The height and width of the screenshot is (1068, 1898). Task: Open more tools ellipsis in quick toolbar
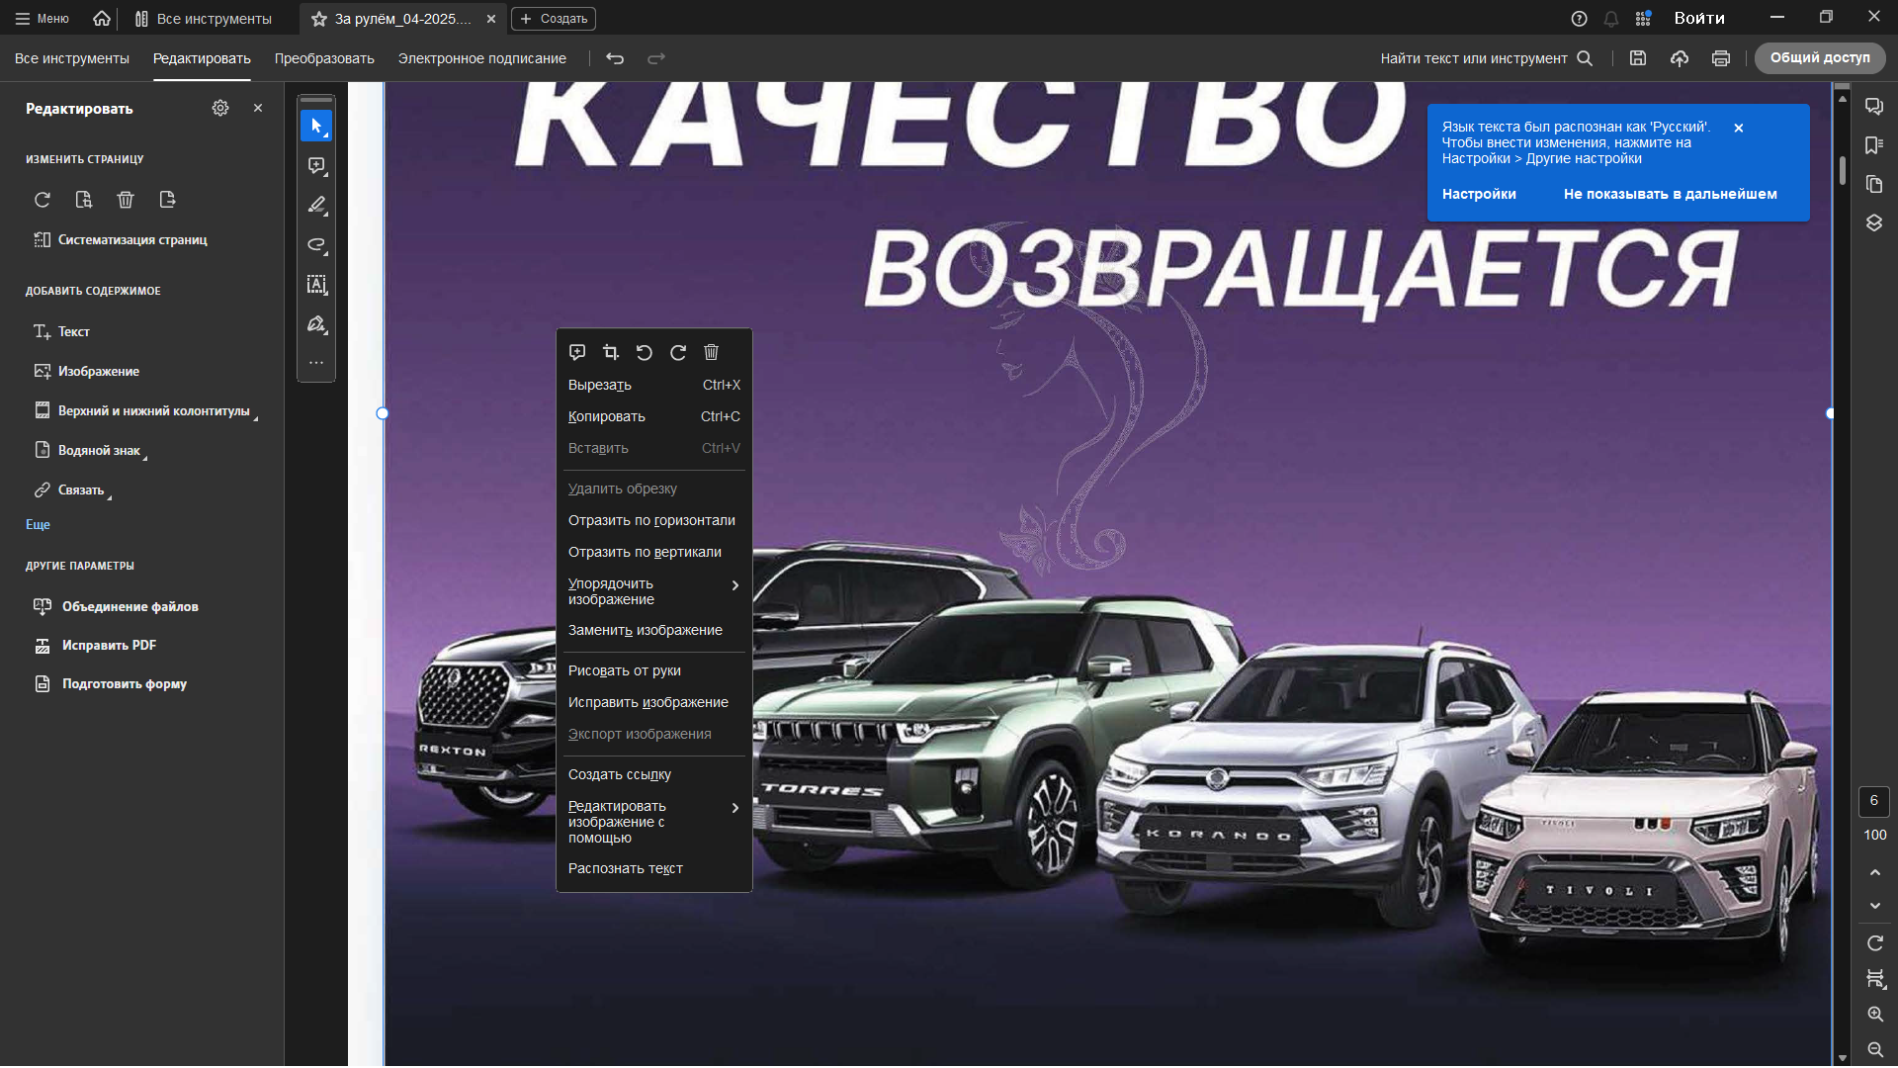click(x=316, y=363)
